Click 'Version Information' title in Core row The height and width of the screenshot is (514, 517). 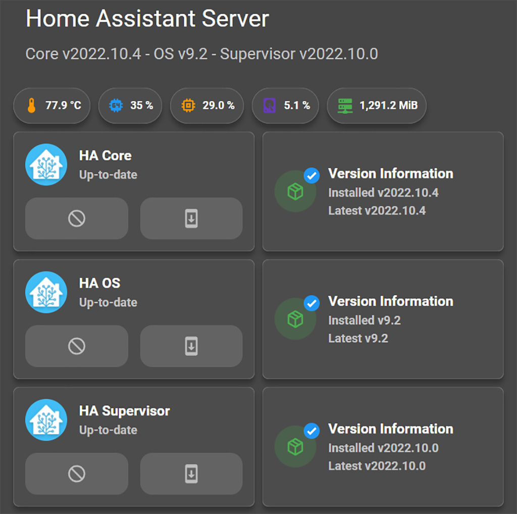[x=391, y=174]
